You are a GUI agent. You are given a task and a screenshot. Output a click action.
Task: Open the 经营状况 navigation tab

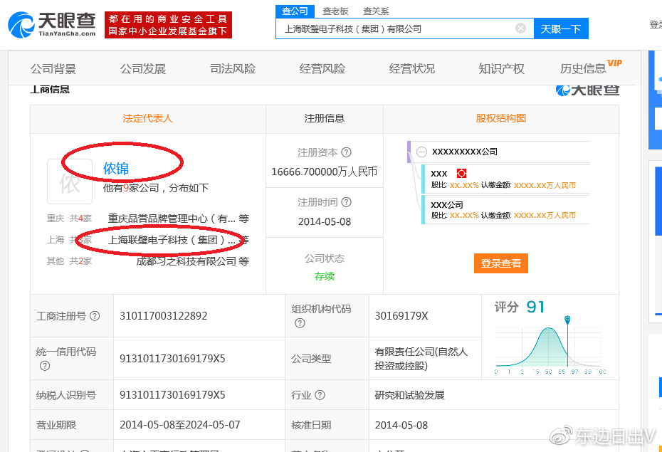[x=411, y=69]
